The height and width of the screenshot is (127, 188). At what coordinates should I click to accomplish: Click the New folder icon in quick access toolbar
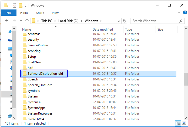pyautogui.click(x=21, y=5)
